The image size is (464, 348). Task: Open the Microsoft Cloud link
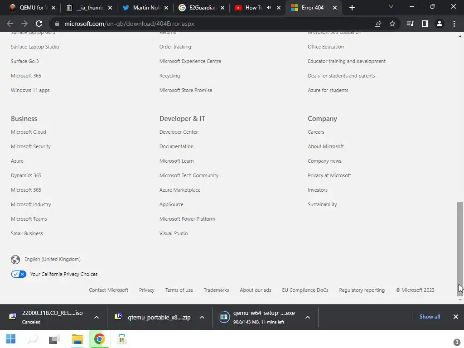(x=29, y=132)
